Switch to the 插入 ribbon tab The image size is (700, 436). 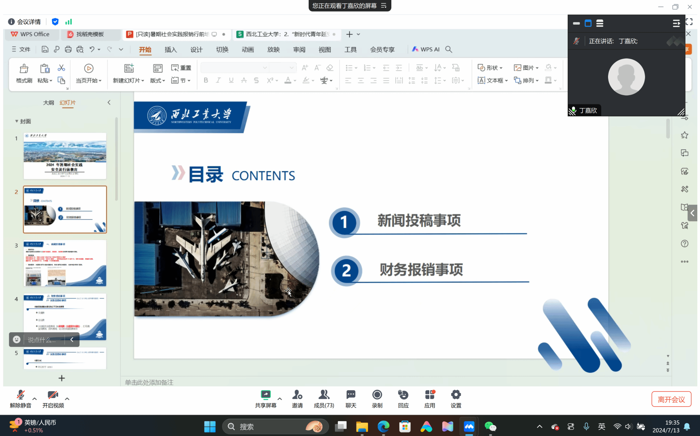pos(171,50)
